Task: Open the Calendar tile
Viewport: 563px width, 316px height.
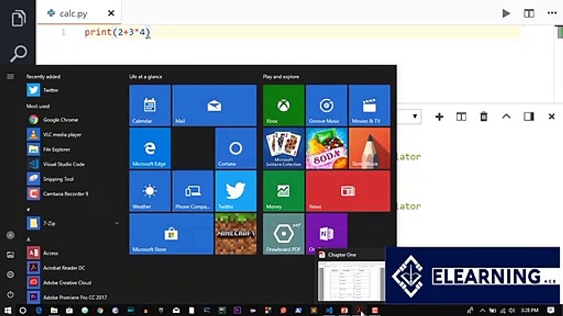Action: point(150,105)
